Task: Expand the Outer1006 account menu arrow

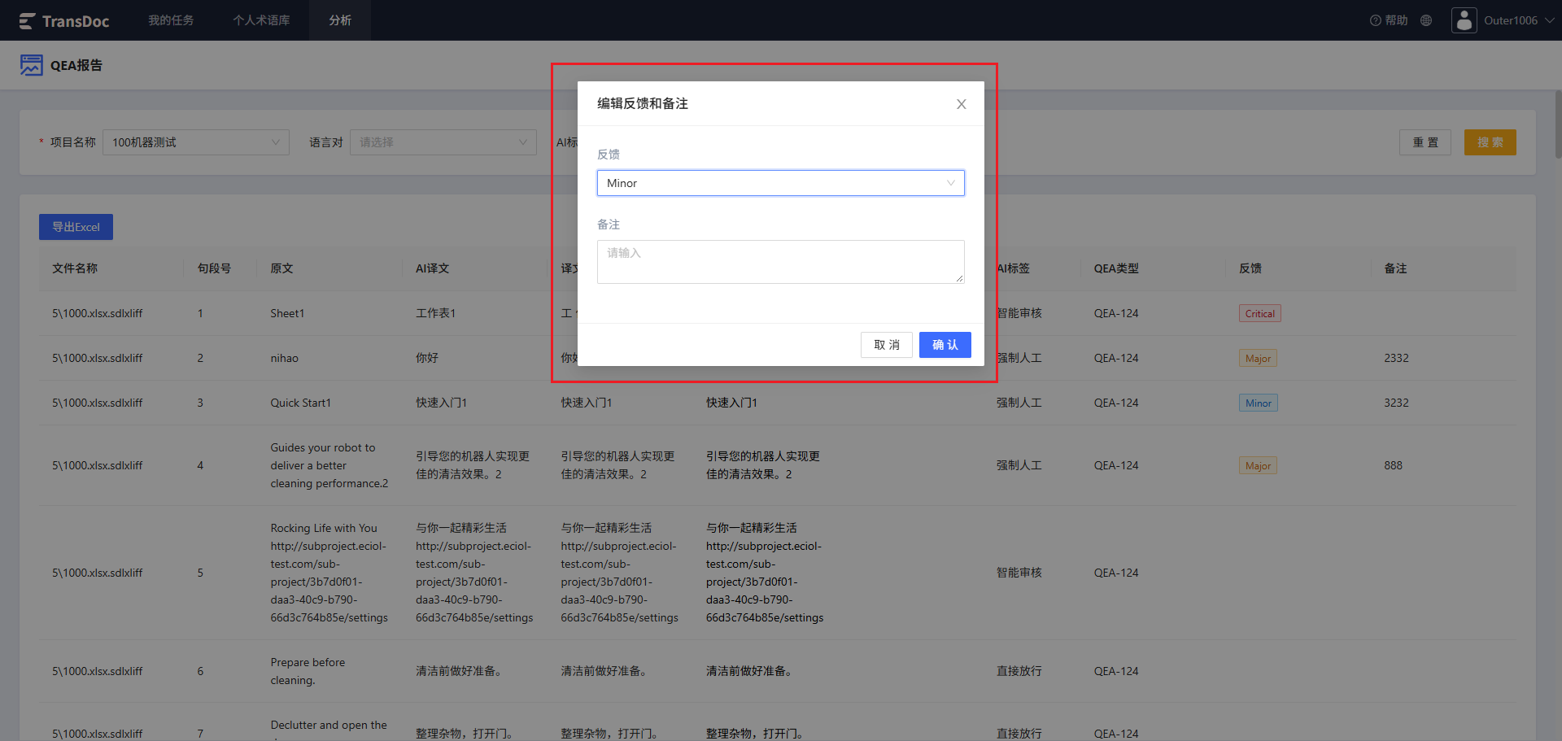Action: point(1549,20)
